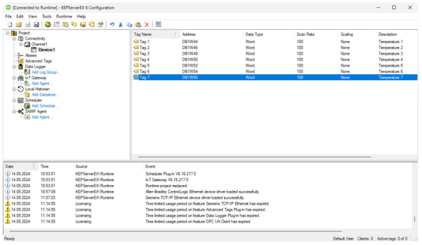Sort by the Scan Rate column header
Screen dimensions: 422x245
[316, 34]
